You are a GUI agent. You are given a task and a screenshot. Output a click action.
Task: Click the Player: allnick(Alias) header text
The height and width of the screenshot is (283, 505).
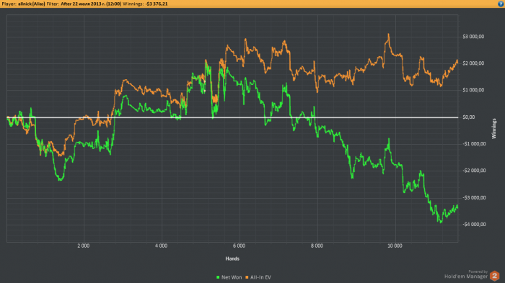[24, 4]
